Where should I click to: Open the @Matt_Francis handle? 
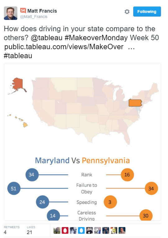(34, 17)
